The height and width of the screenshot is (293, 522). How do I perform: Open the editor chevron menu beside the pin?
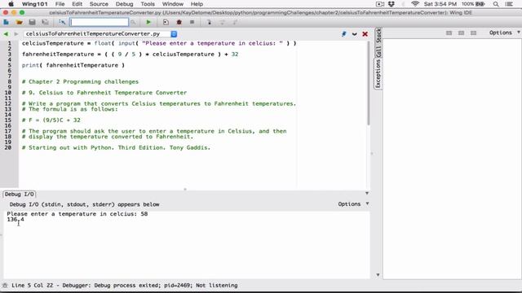click(355, 34)
